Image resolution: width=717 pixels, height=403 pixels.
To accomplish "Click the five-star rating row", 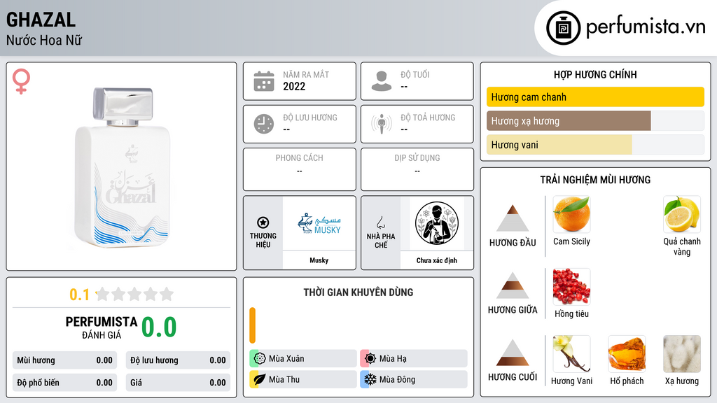I will tap(134, 294).
